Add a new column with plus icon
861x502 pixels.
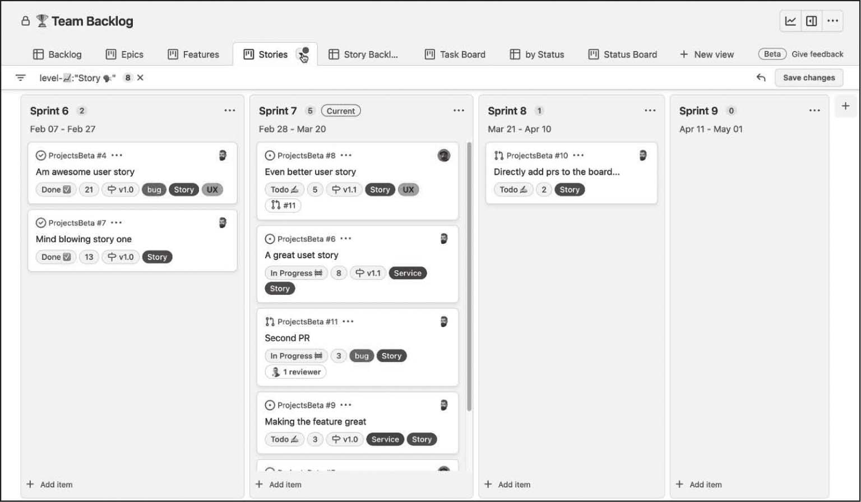(845, 106)
